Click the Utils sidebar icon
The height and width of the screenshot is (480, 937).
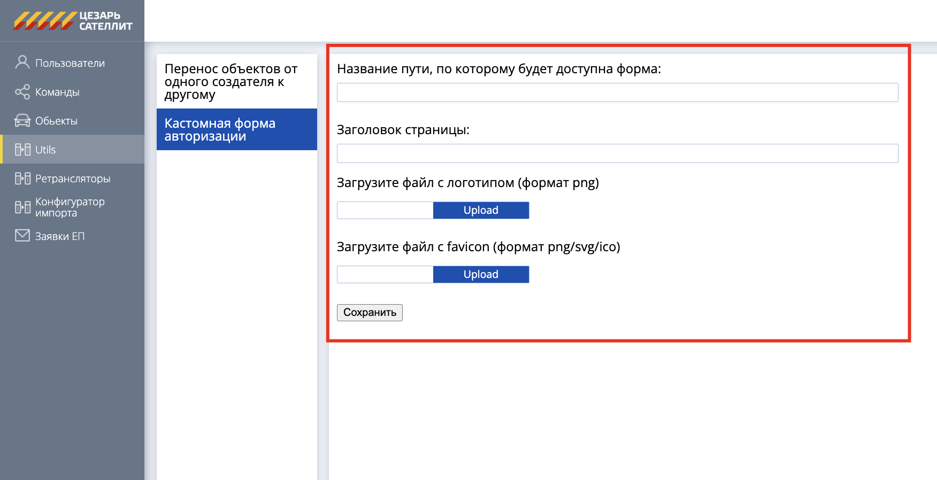pos(22,150)
